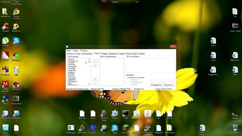Close the spammer application window
The height and width of the screenshot is (136, 242).
(x=173, y=46)
